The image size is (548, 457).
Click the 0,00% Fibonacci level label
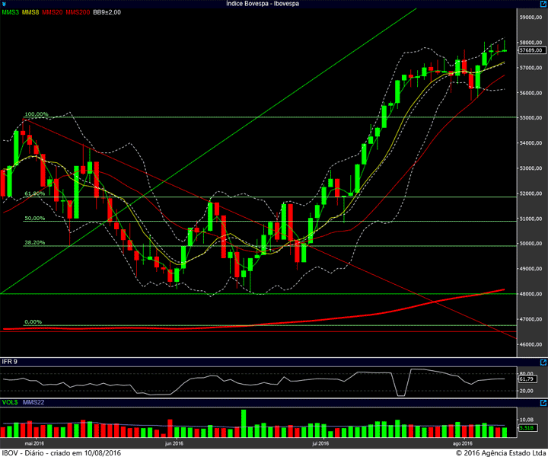click(x=33, y=321)
